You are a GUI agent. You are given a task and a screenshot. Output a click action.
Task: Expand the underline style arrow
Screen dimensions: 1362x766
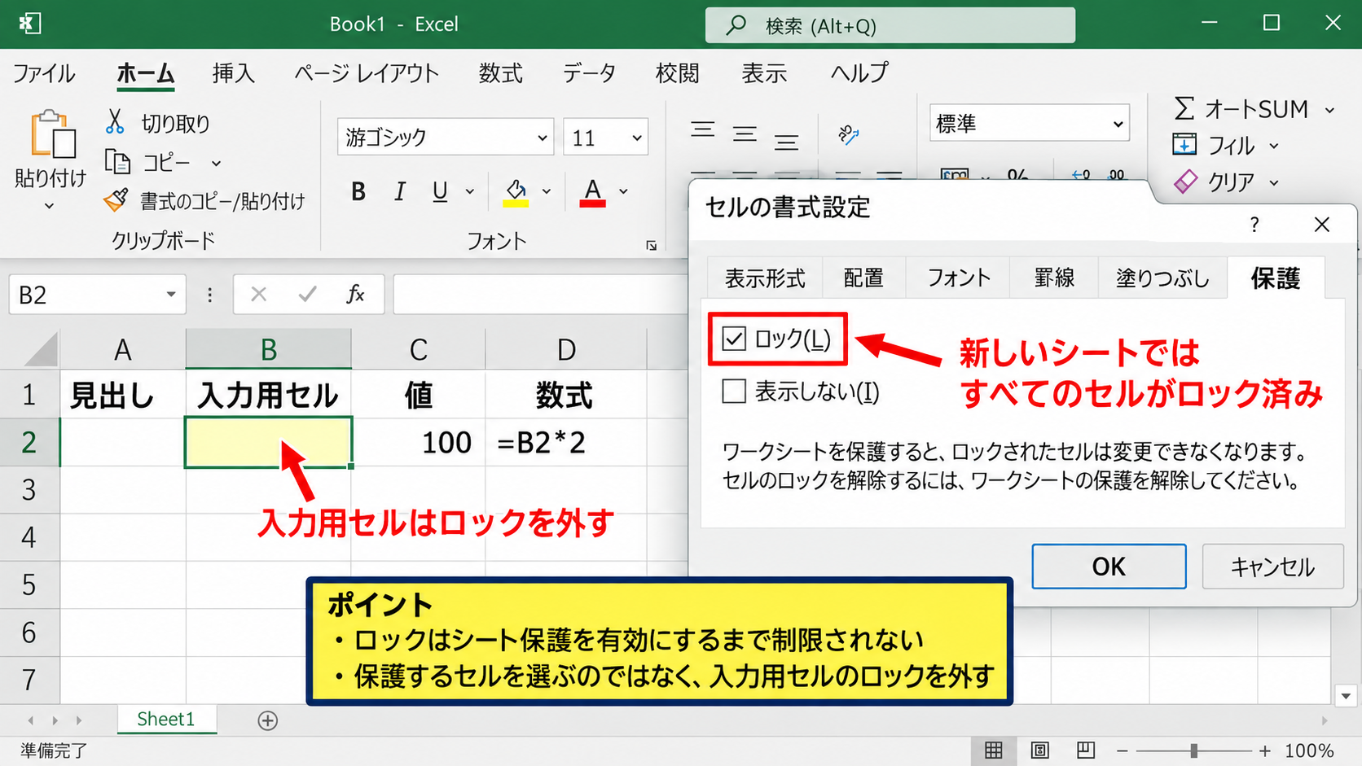point(470,191)
